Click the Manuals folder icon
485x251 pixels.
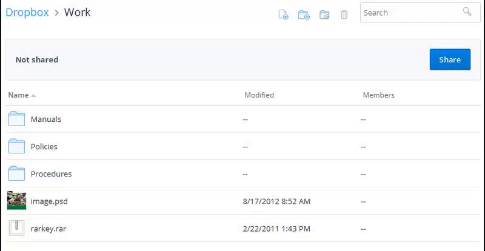coord(16,119)
